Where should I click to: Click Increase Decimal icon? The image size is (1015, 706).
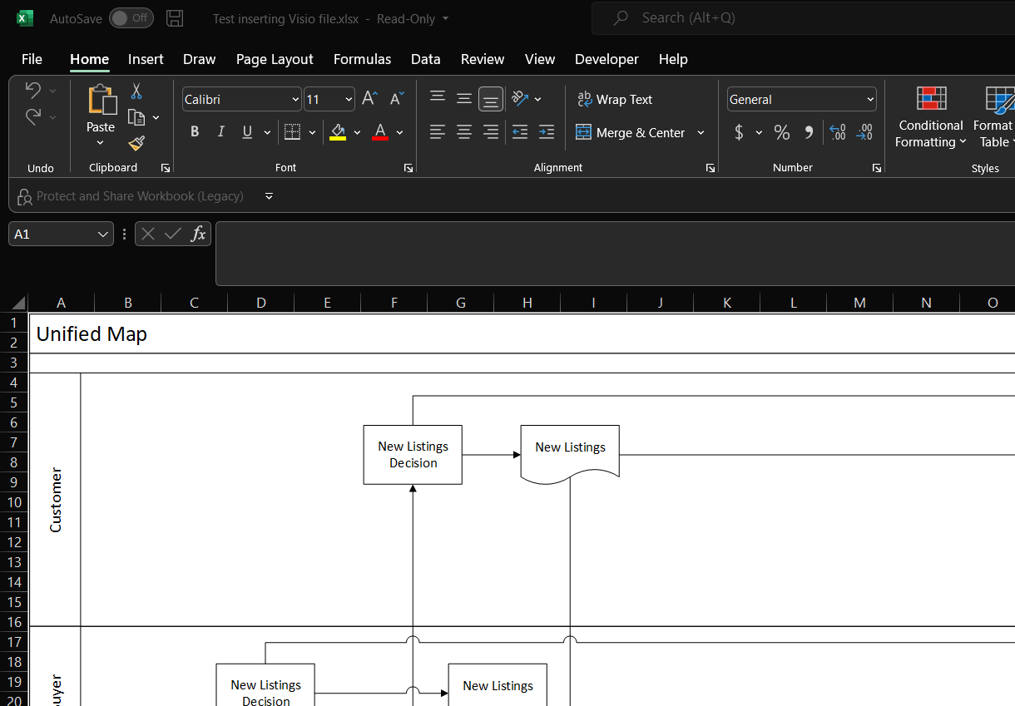(839, 132)
